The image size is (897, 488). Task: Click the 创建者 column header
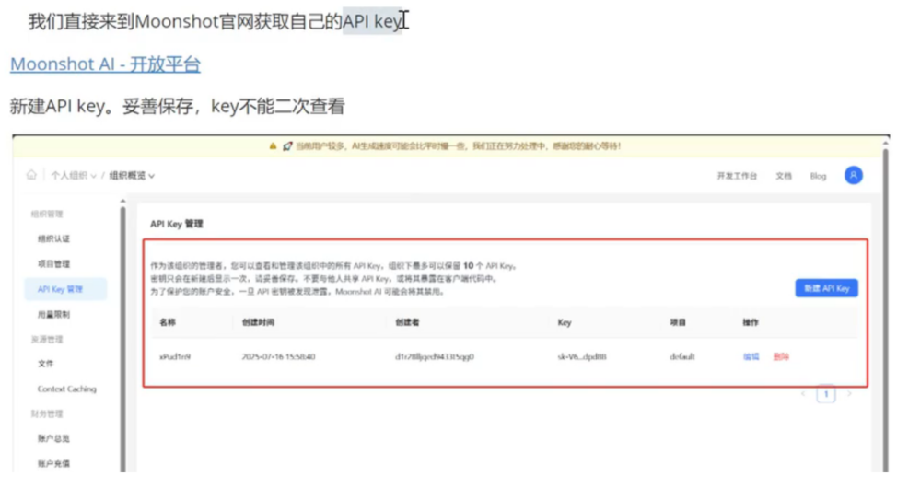(x=407, y=322)
